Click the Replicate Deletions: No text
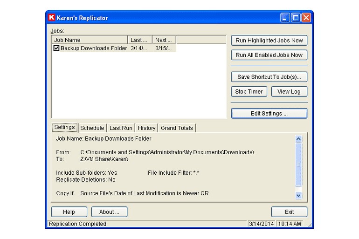359x239 pixels. 86,179
